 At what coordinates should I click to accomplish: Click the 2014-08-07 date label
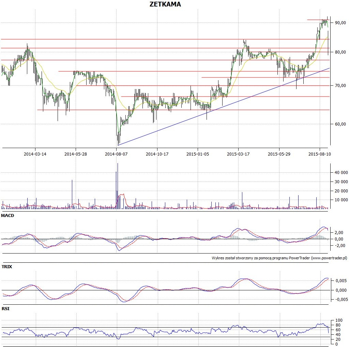point(116,154)
